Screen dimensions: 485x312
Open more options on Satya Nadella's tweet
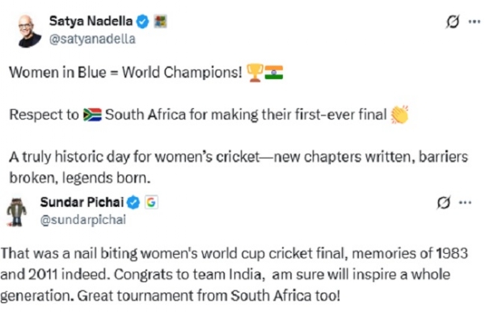(474, 22)
